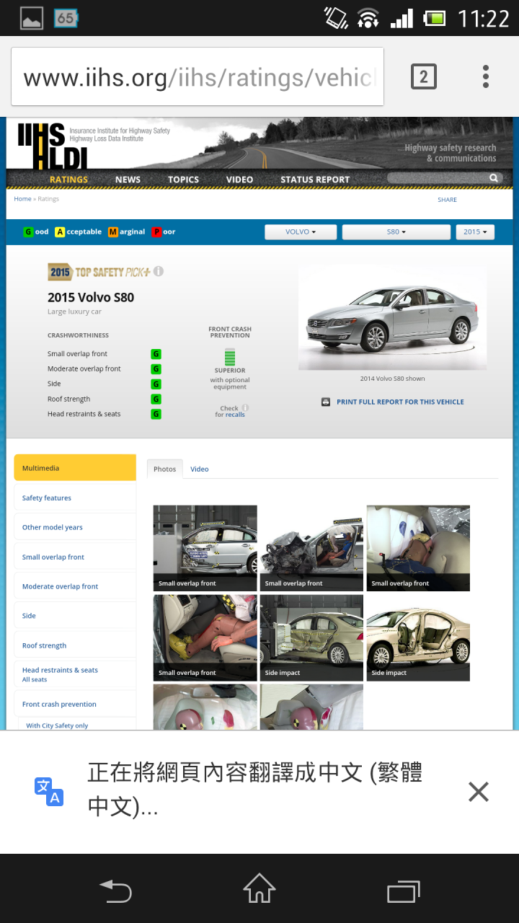Select Moderate overlap front sidebar item
Viewport: 519px width, 923px height.
coord(75,586)
